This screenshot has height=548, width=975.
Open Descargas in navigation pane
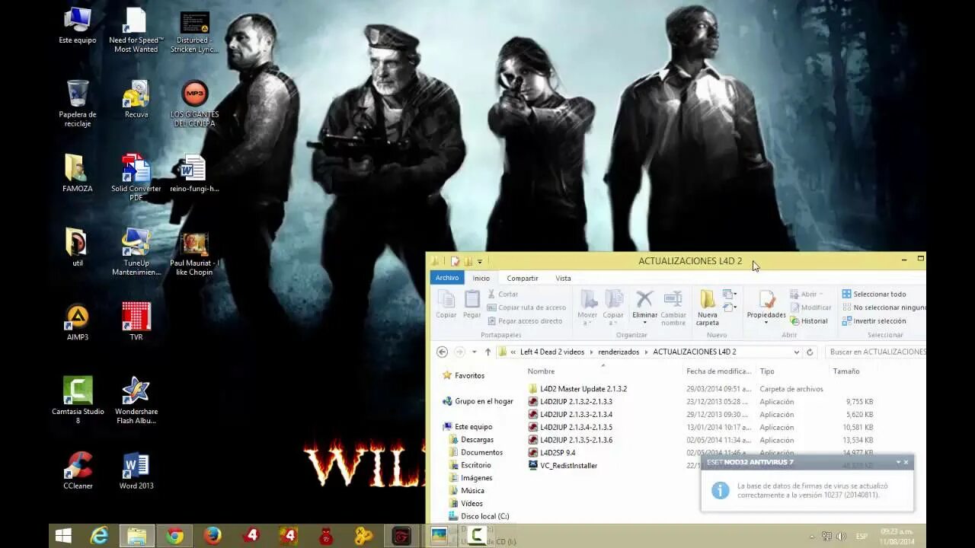click(471, 440)
